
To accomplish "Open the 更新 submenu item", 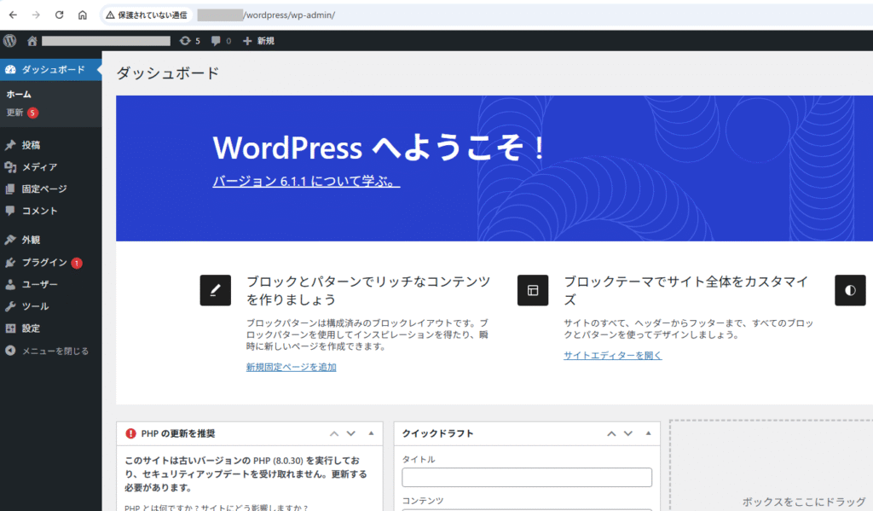I will (x=15, y=113).
